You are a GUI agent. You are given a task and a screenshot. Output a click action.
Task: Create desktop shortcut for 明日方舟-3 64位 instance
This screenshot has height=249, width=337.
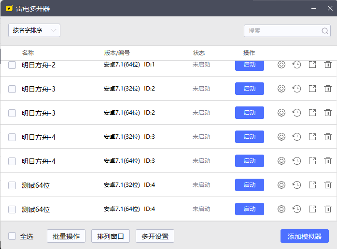(x=312, y=113)
